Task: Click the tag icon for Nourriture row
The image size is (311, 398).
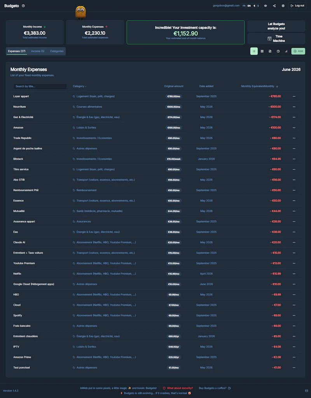Action: (74, 107)
